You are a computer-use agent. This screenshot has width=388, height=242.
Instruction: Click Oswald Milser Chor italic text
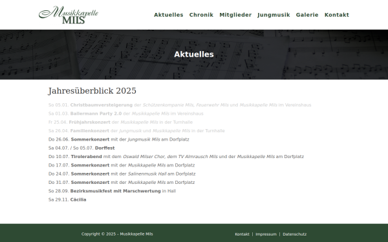tap(144, 157)
